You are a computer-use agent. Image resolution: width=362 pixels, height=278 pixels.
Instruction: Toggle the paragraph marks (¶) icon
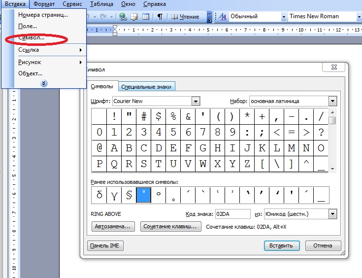160,17
